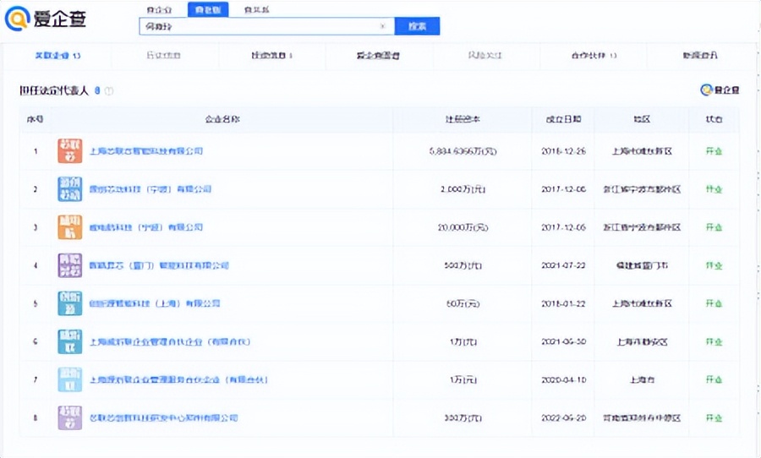The image size is (761, 458).
Task: Click the blue company logo in row 2
Action: pos(70,188)
